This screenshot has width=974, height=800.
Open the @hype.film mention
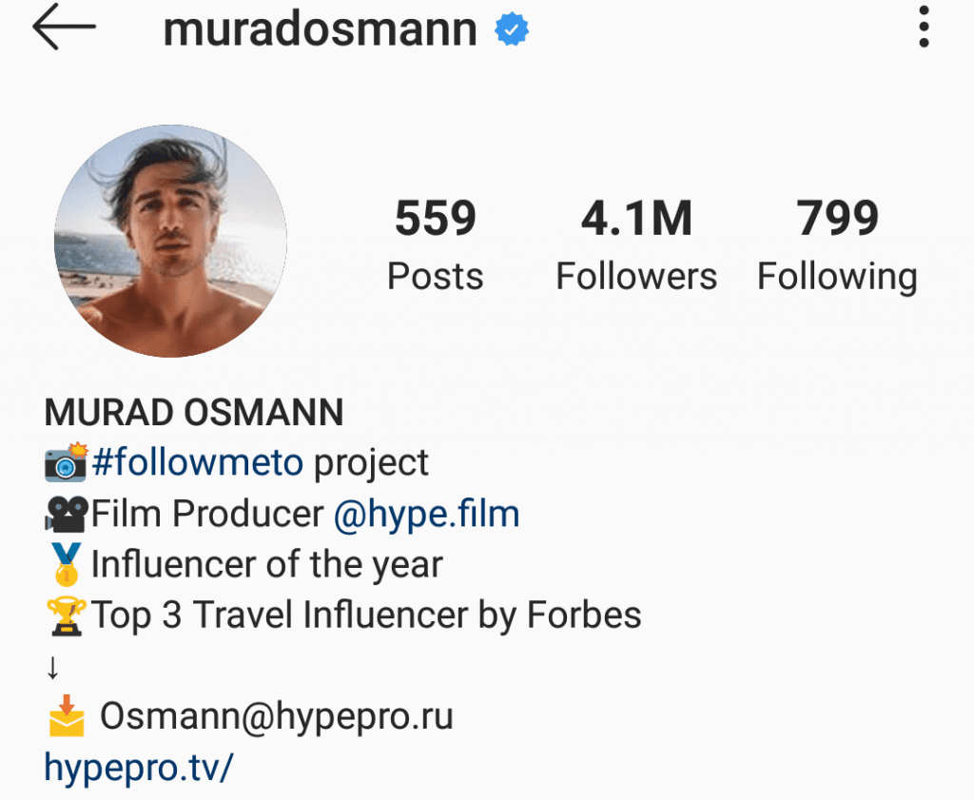coord(426,515)
